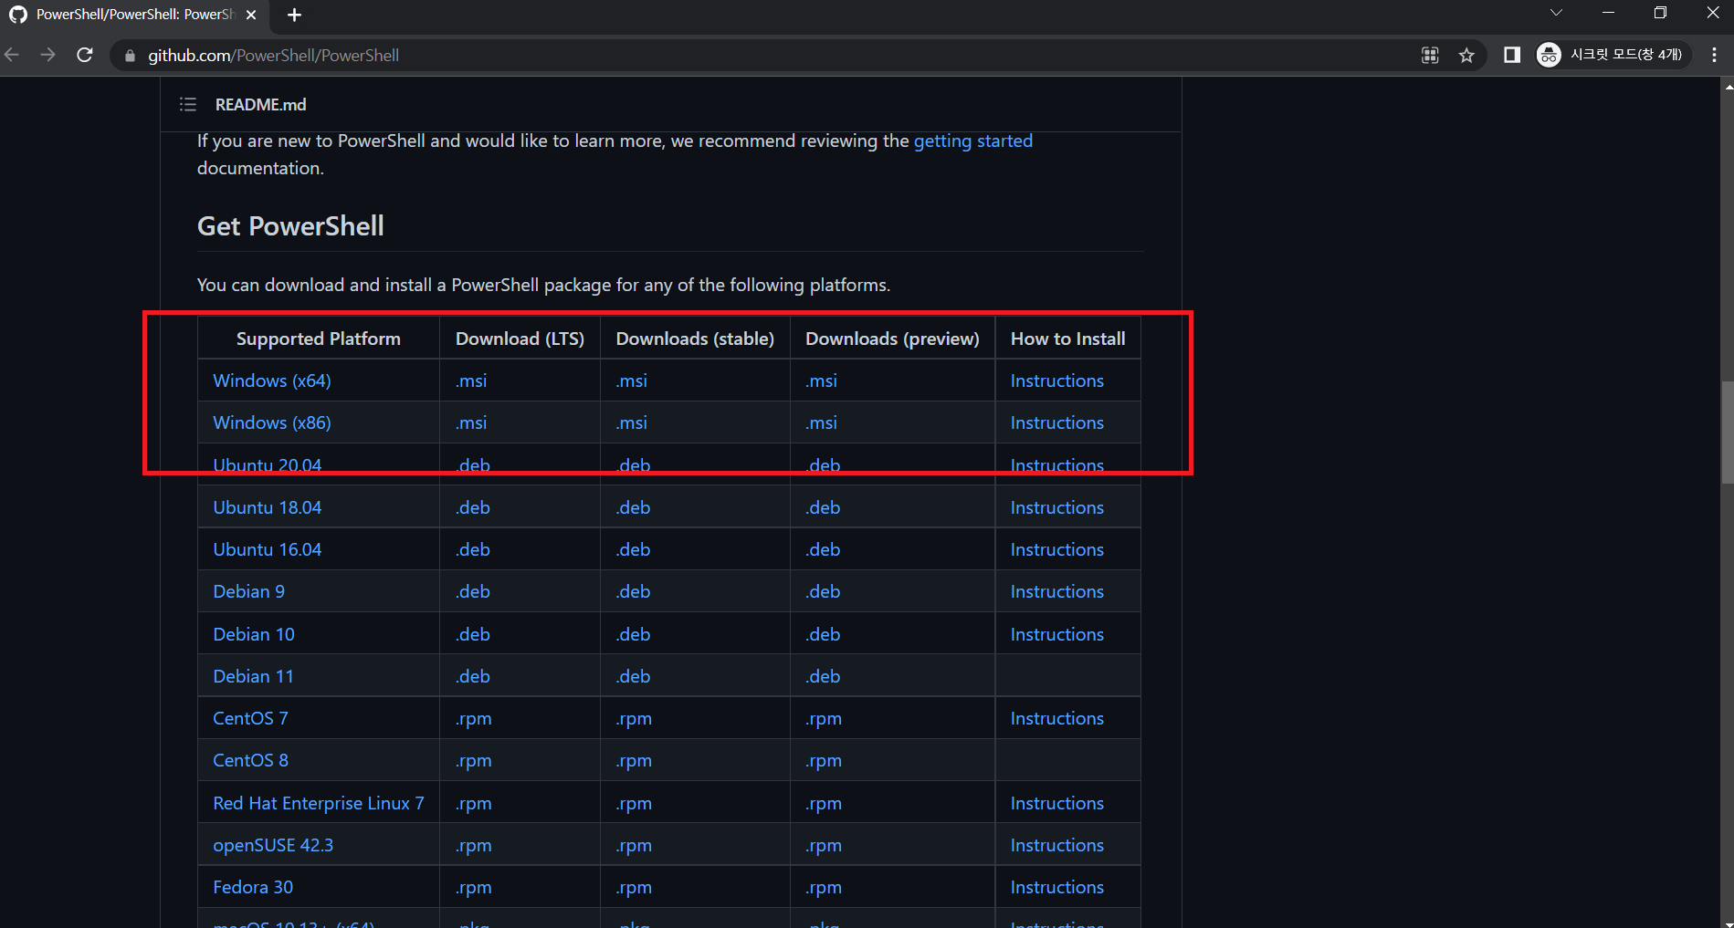
Task: Open the Debian 11 platform link
Action: pyautogui.click(x=253, y=676)
